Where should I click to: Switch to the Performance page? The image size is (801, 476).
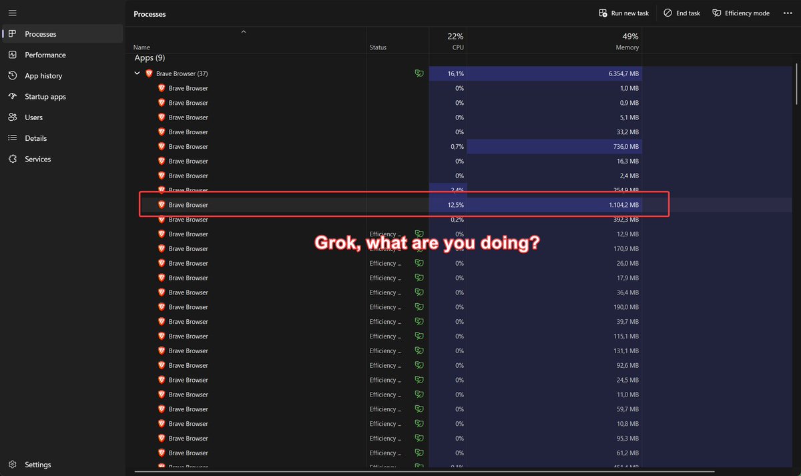(62, 55)
